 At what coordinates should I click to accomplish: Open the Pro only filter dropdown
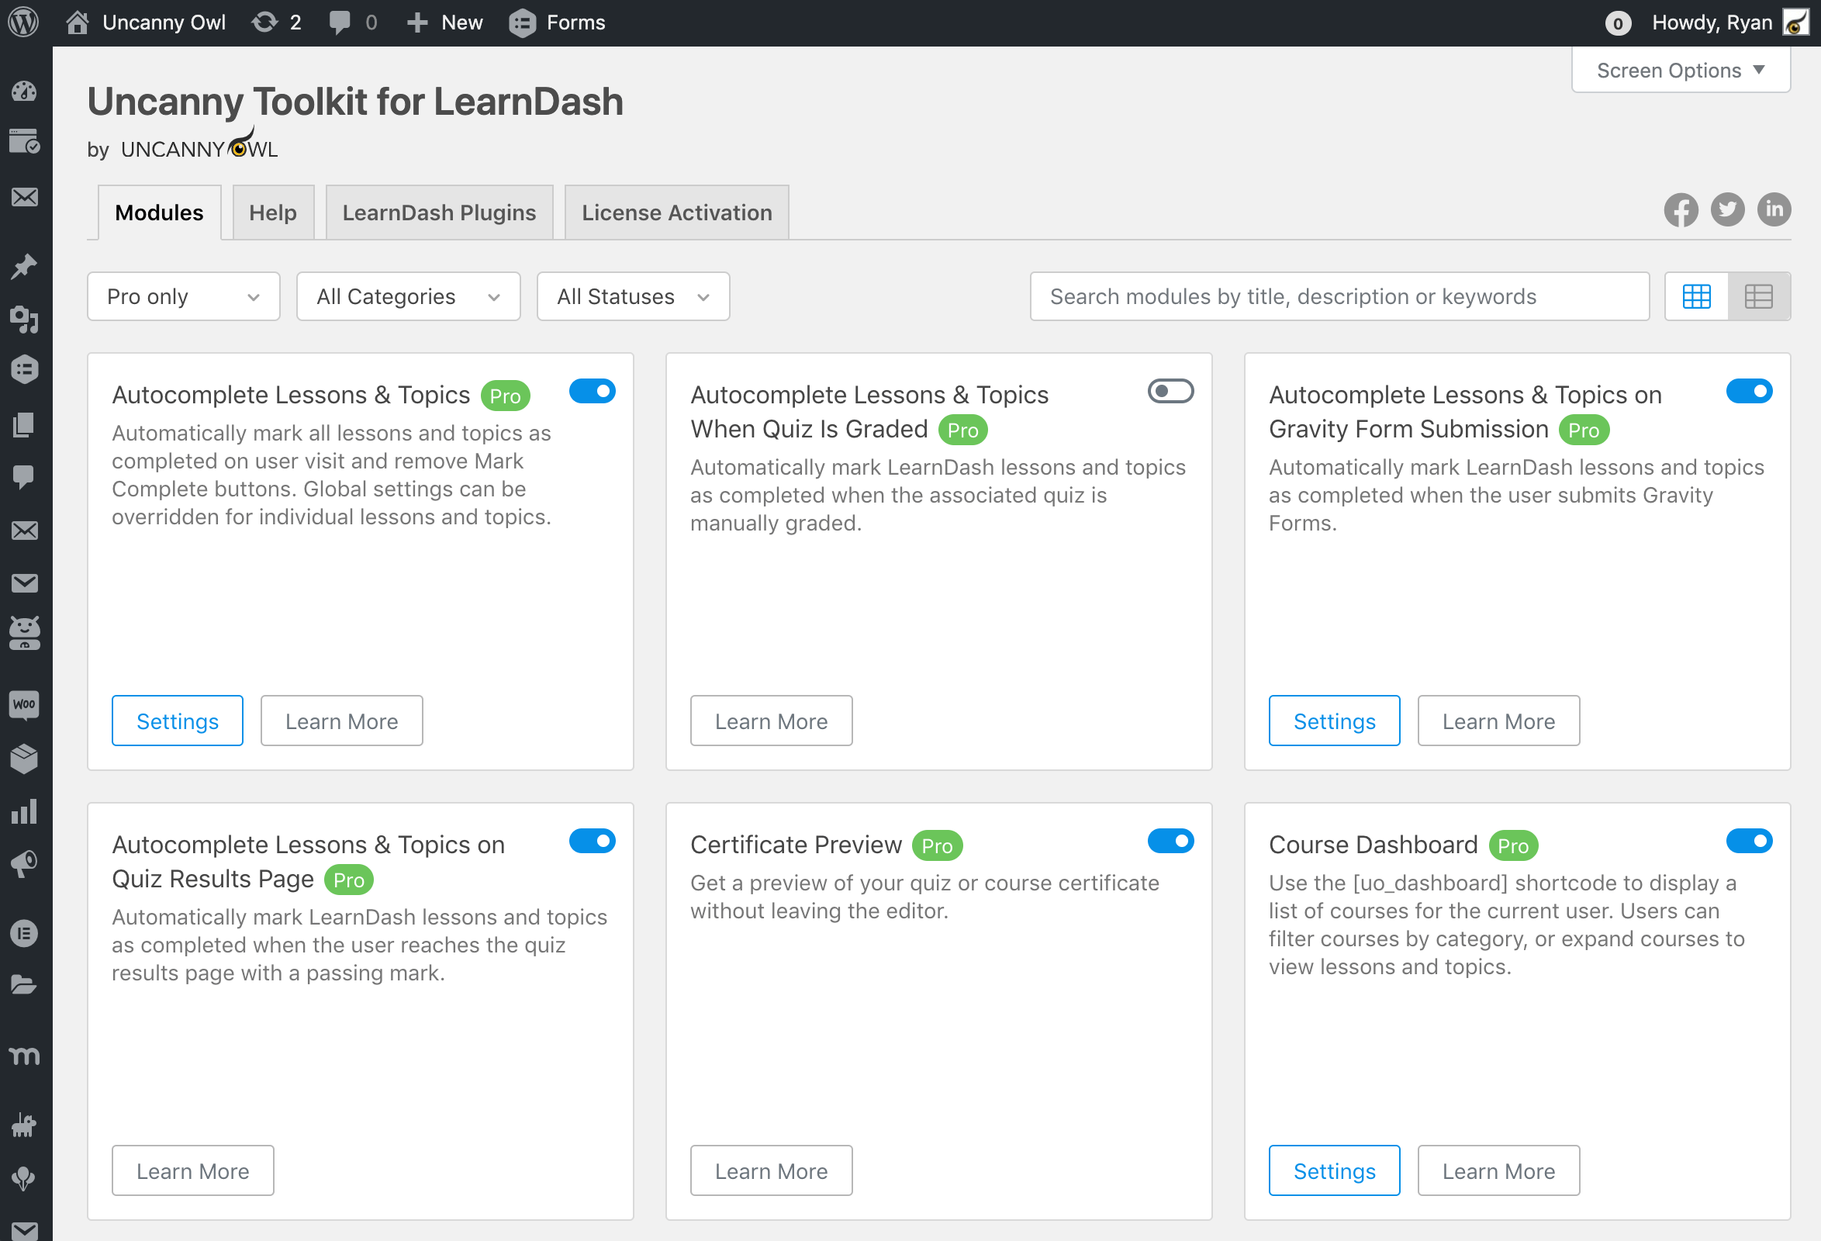coord(183,296)
